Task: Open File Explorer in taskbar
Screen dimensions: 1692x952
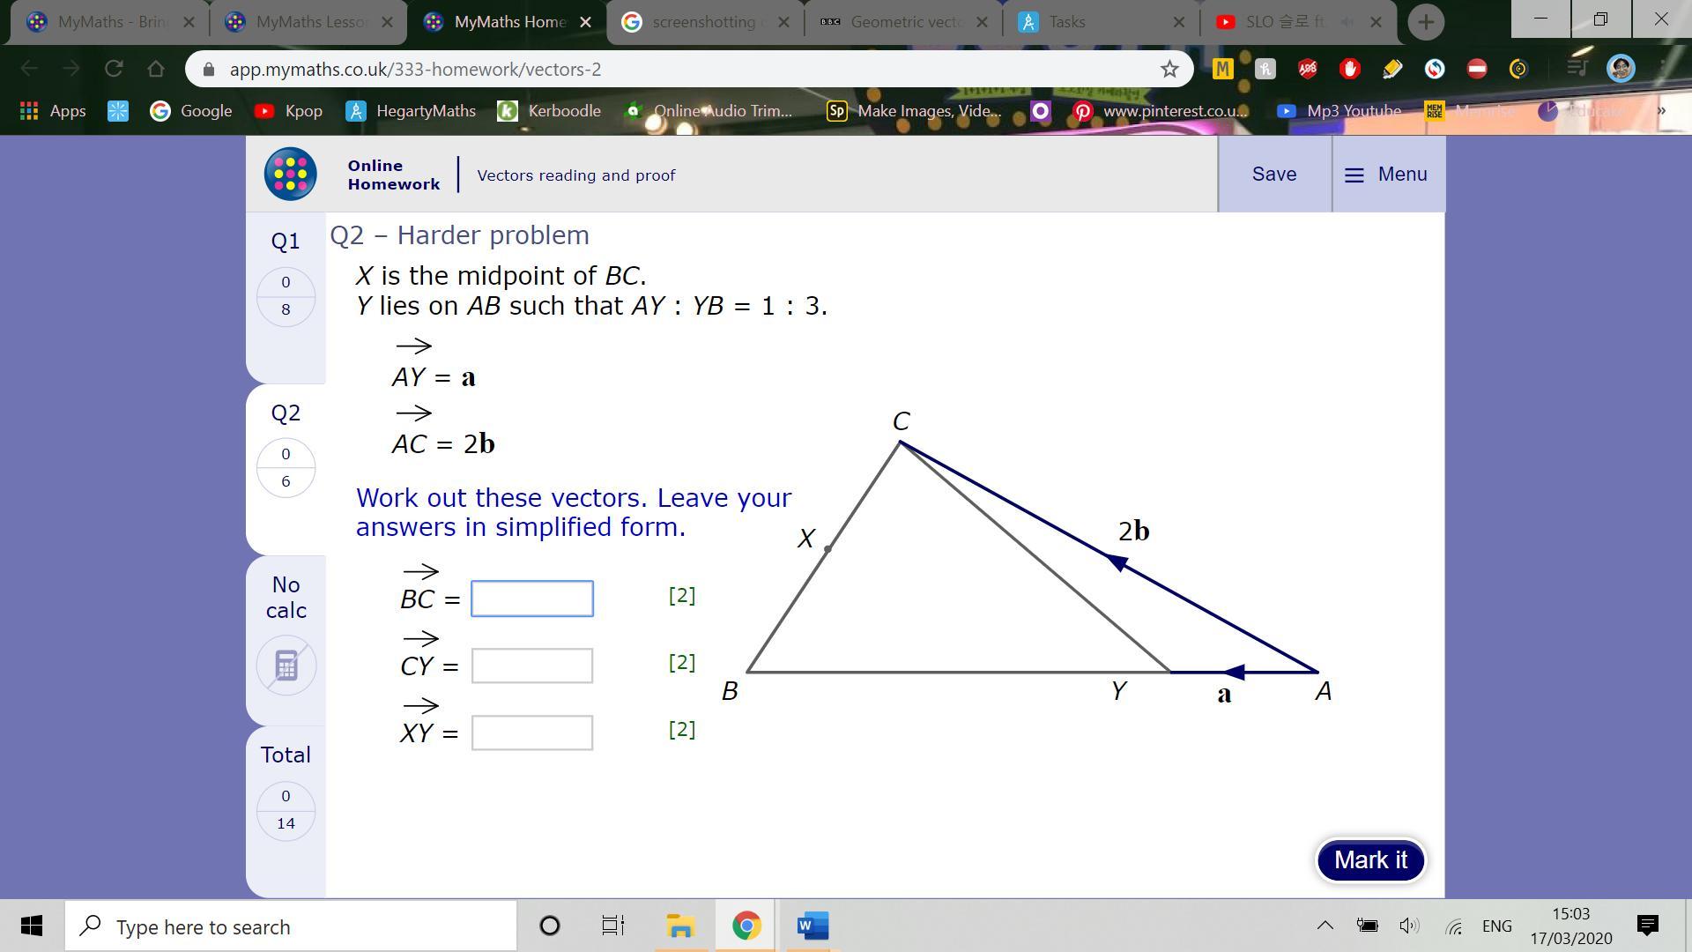Action: click(x=679, y=926)
